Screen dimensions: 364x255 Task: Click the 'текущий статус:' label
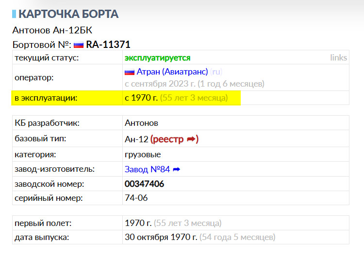[x=47, y=58]
